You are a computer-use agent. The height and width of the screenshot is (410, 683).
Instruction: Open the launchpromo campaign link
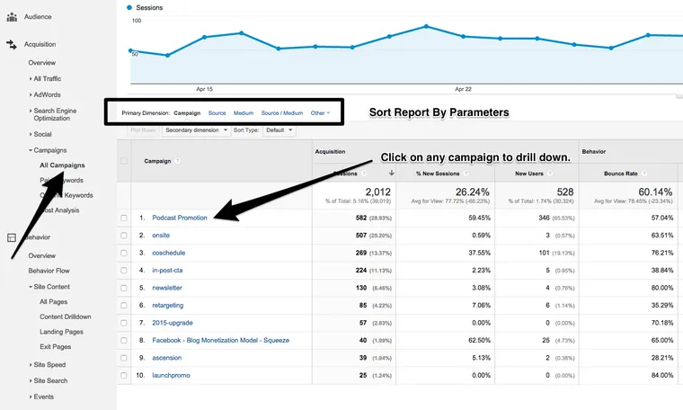tap(171, 375)
